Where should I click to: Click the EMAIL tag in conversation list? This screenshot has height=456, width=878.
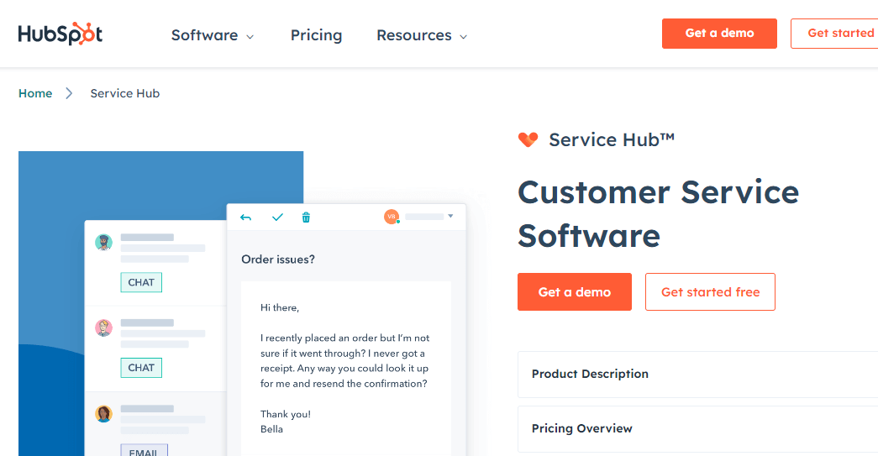144,450
